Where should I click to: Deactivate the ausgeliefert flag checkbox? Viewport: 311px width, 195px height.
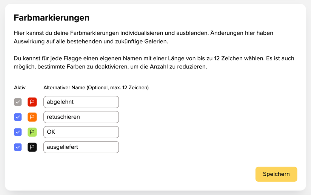pos(18,147)
